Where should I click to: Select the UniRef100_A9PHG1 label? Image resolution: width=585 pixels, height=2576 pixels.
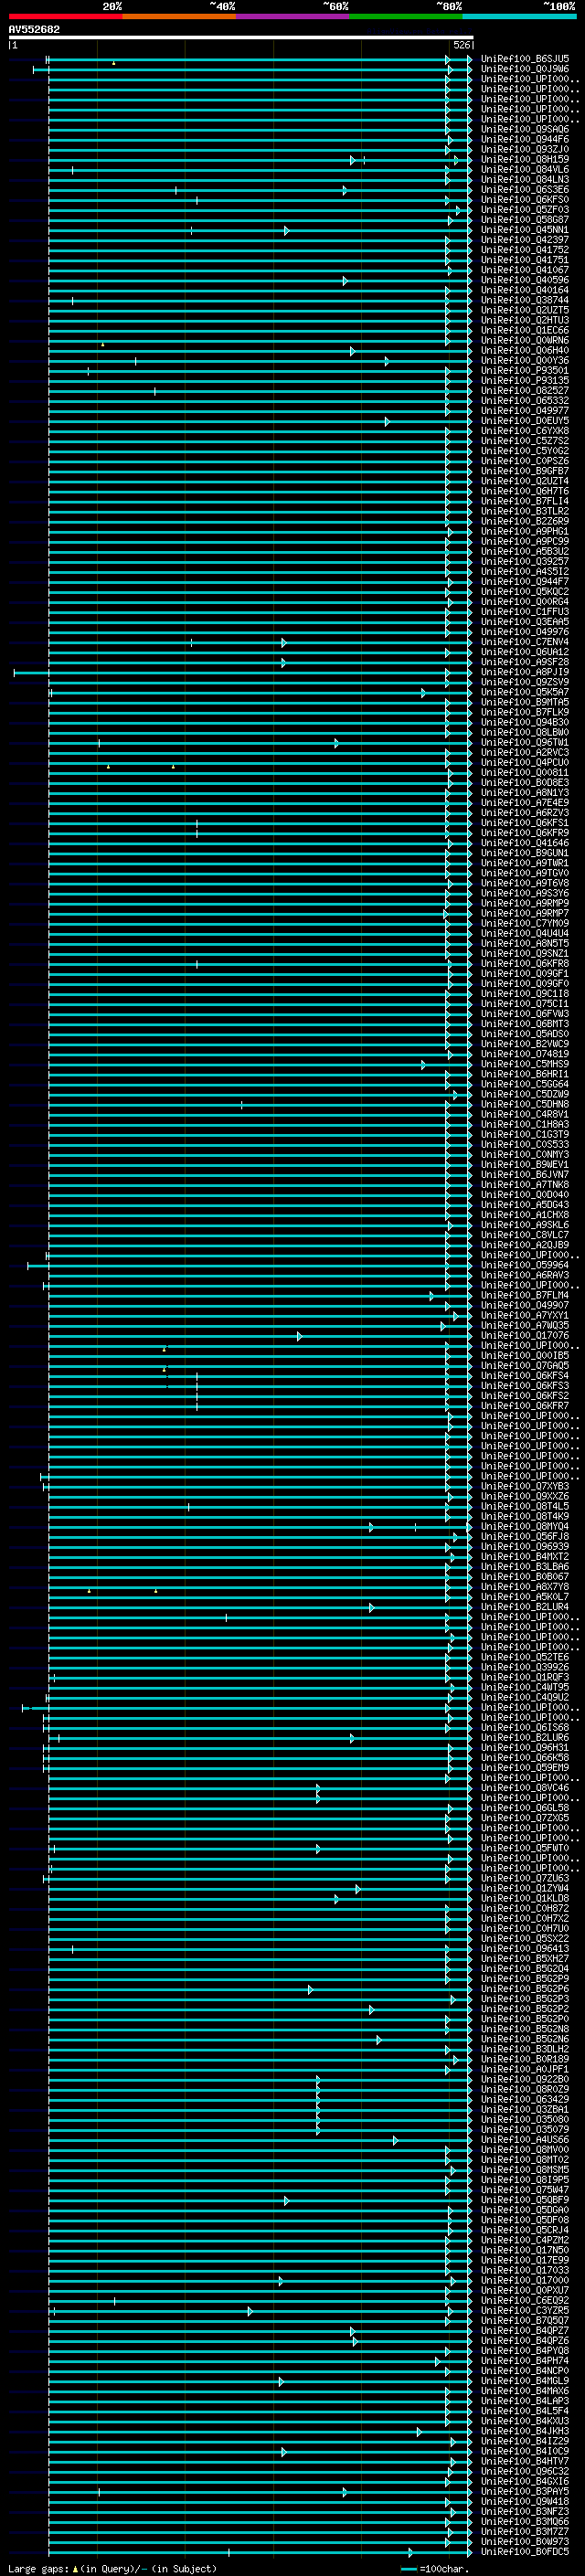[525, 531]
